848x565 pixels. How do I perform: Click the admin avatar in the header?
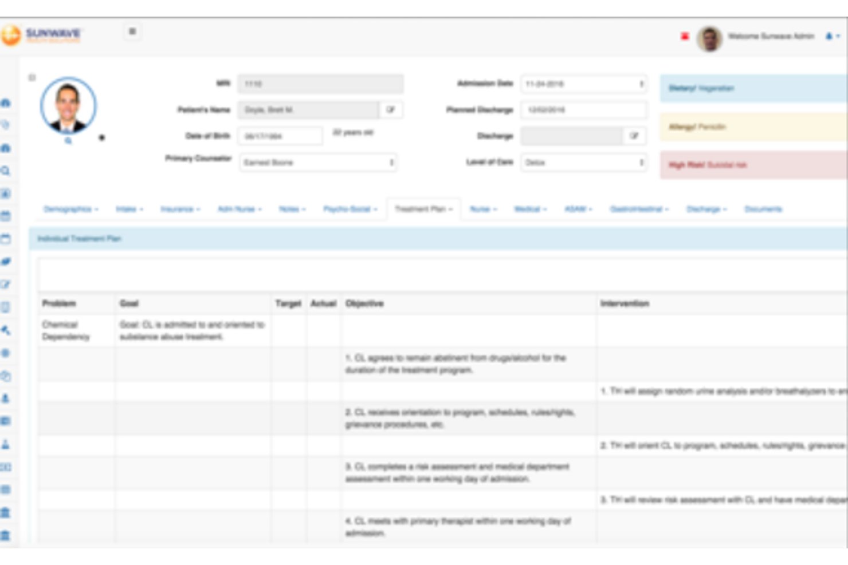709,38
